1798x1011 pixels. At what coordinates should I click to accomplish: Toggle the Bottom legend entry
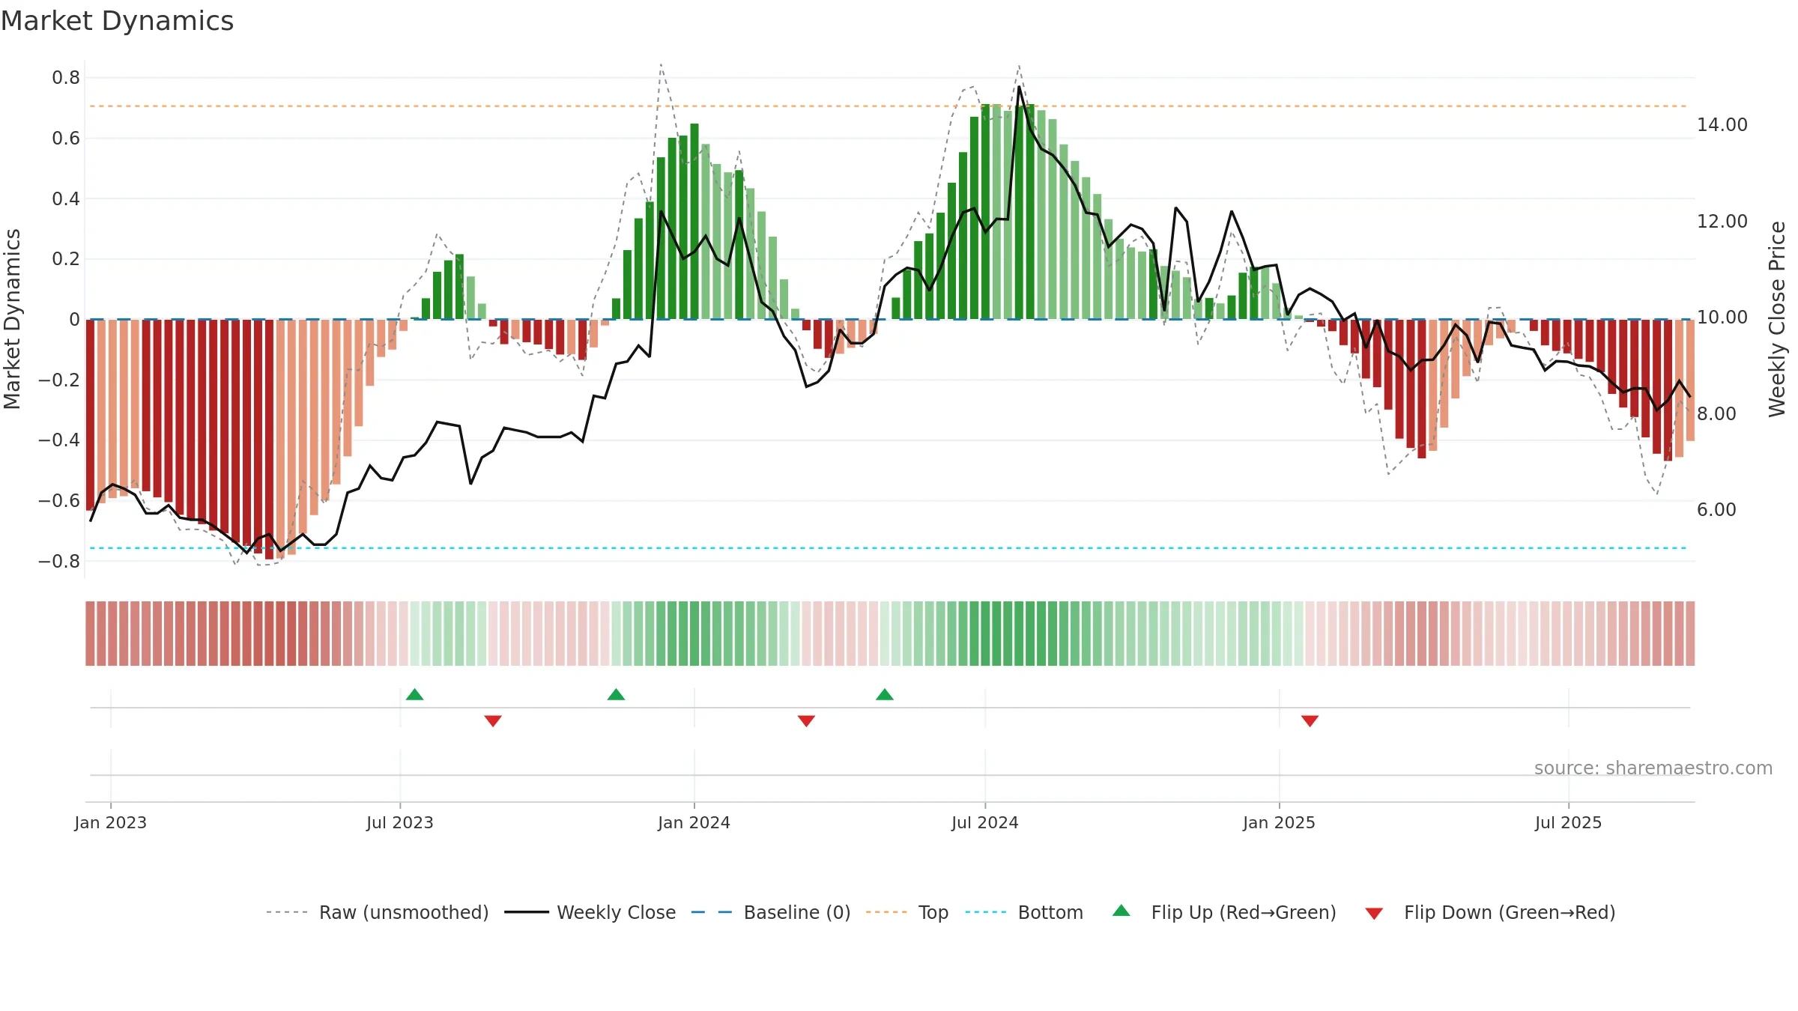point(1024,912)
